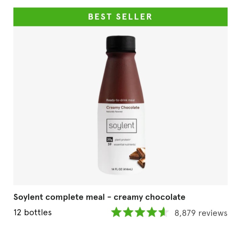241x229 pixels.
Task: Click the second green rating star
Action: click(x=129, y=212)
